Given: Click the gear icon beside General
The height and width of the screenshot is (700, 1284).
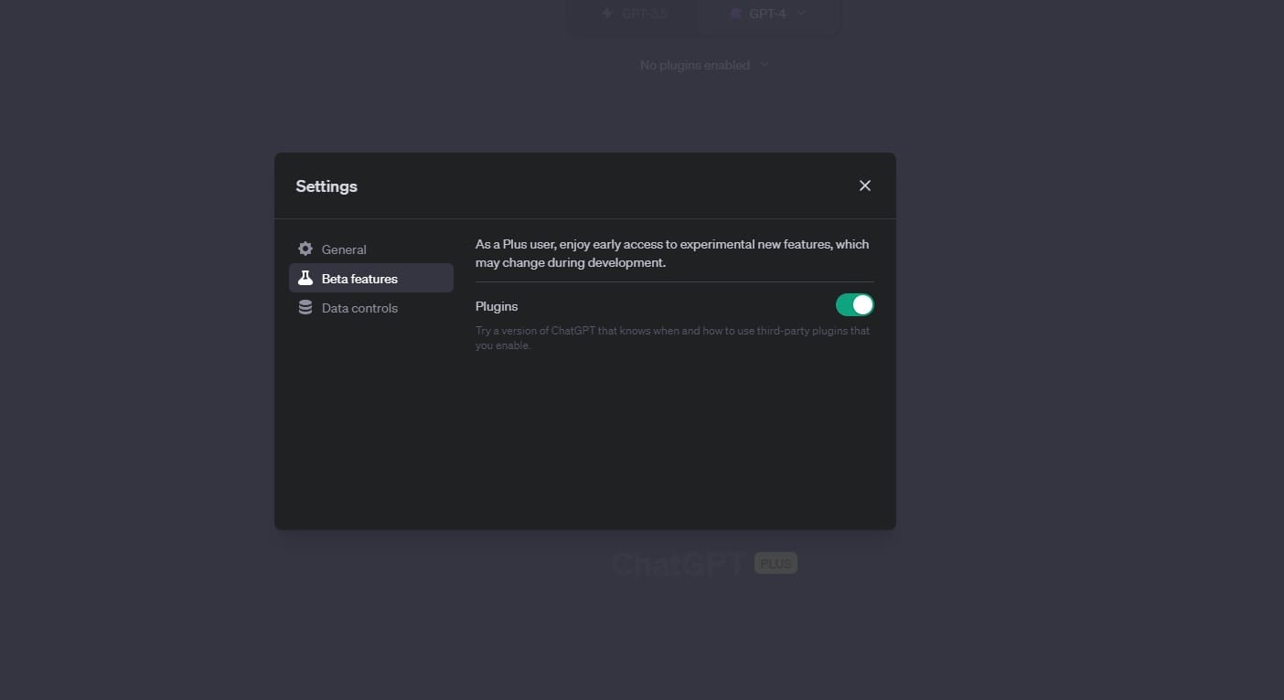Looking at the screenshot, I should click(x=305, y=249).
